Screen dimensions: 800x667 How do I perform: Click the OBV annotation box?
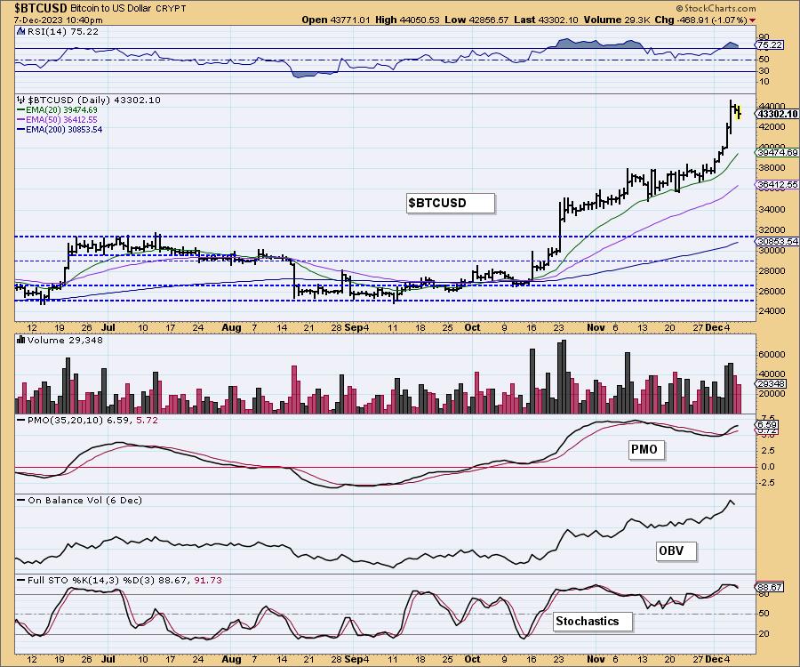pos(676,551)
